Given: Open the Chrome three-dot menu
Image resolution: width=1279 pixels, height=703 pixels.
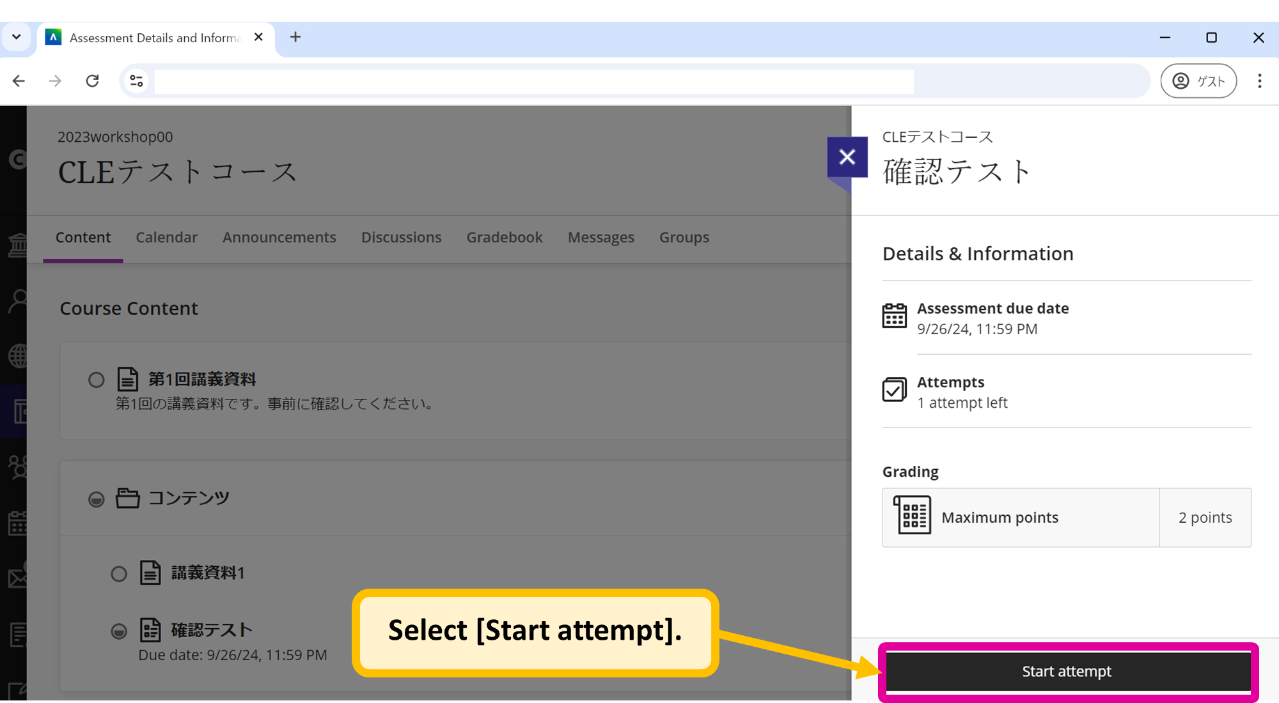Looking at the screenshot, I should (x=1259, y=81).
